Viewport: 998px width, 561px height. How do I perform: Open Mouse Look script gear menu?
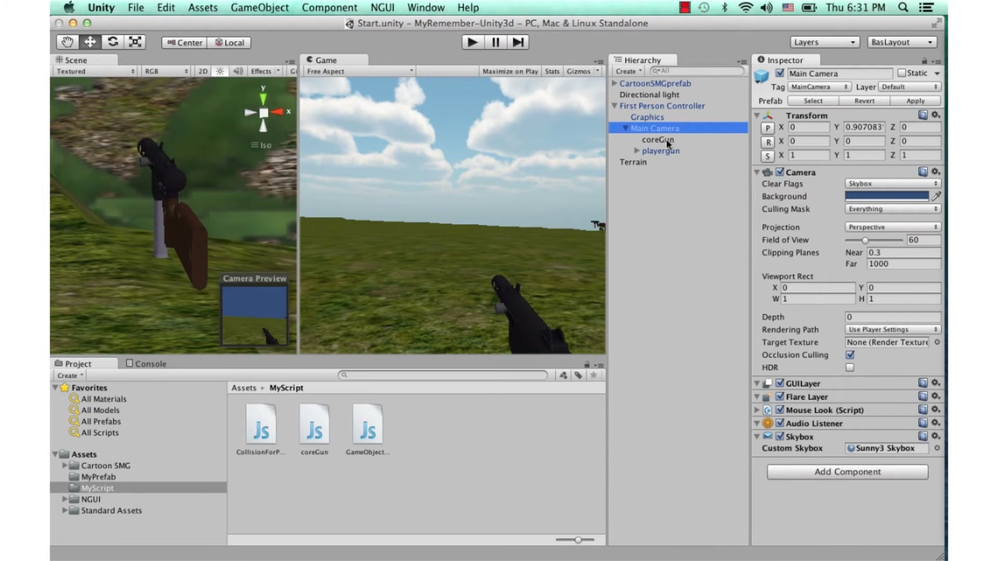coord(936,409)
